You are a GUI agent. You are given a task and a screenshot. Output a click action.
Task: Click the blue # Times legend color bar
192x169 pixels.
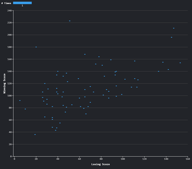click(22, 3)
